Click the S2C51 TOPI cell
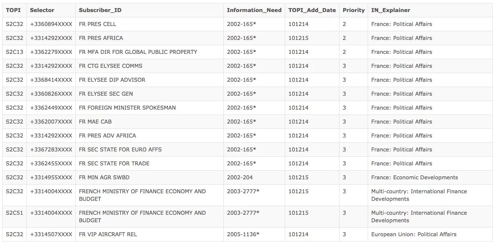The width and height of the screenshot is (495, 243). pyautogui.click(x=14, y=213)
